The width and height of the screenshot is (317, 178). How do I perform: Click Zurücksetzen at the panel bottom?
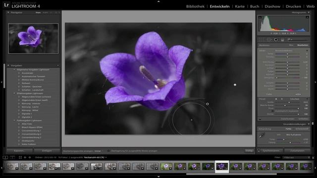point(297,150)
